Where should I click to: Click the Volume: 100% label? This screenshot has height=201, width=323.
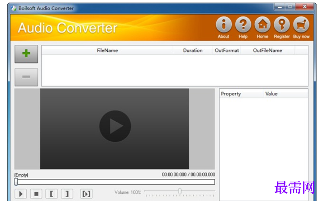(x=128, y=192)
